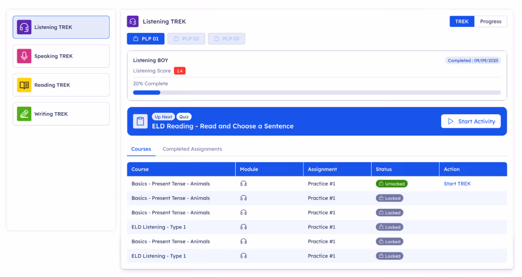Click the Start Activity button

click(471, 121)
